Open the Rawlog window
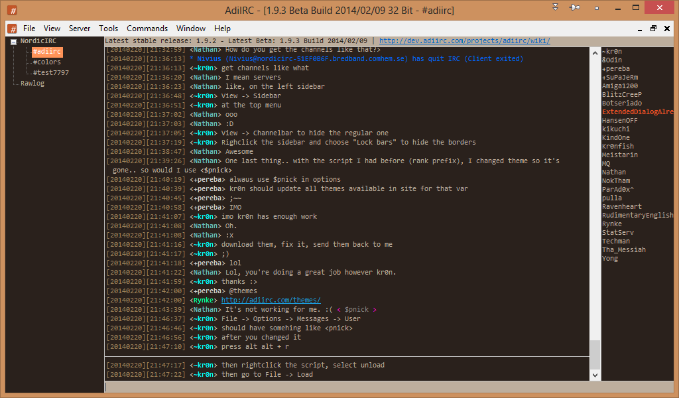 pos(32,83)
